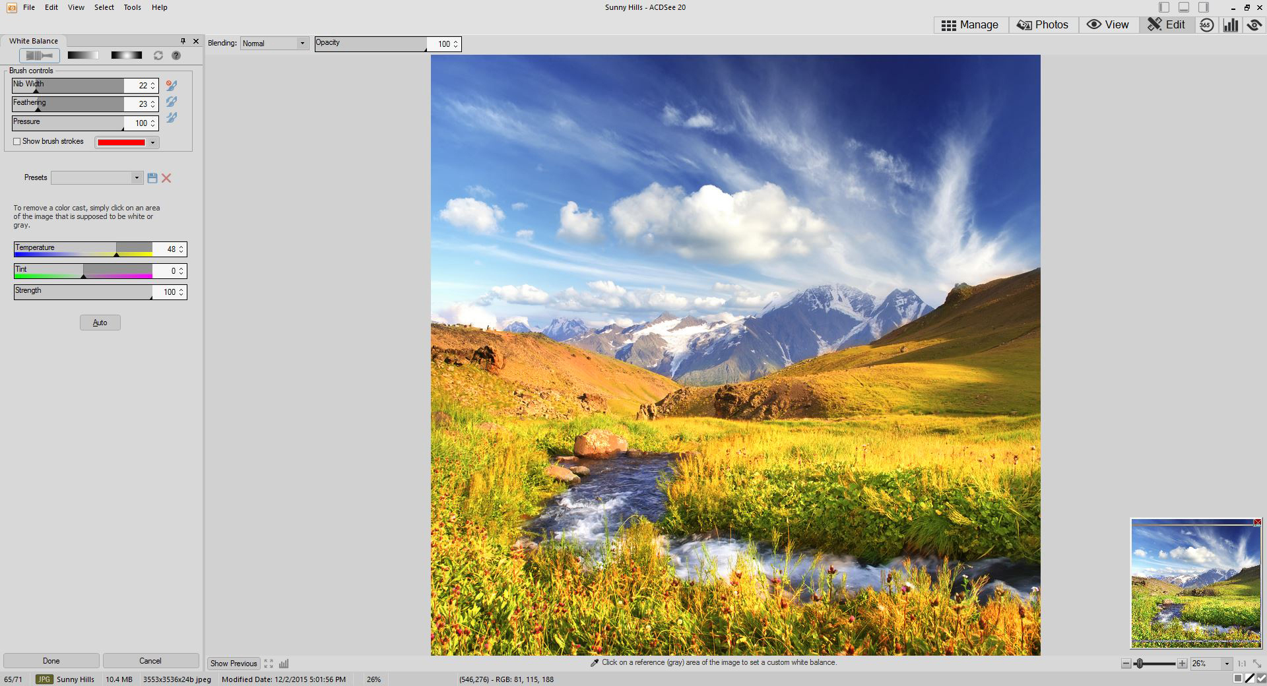Save the current preset (floppy icon)
The height and width of the screenshot is (686, 1267).
pyautogui.click(x=152, y=178)
